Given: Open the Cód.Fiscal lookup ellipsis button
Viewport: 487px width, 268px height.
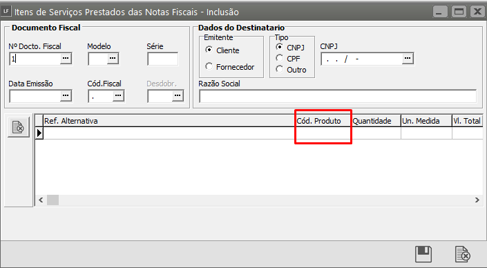Looking at the screenshot, I should tap(118, 95).
